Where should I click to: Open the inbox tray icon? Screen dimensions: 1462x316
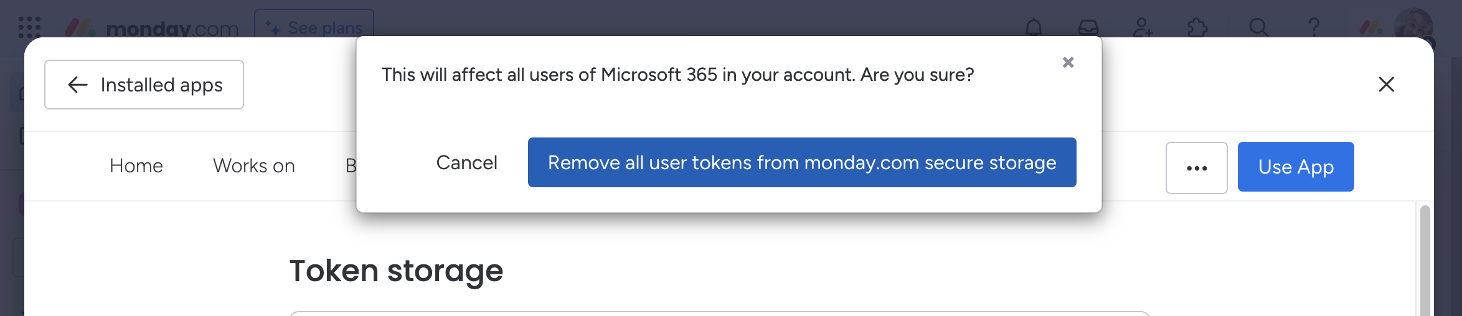1088,27
